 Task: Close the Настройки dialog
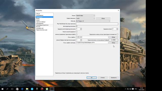(x=118, y=10)
